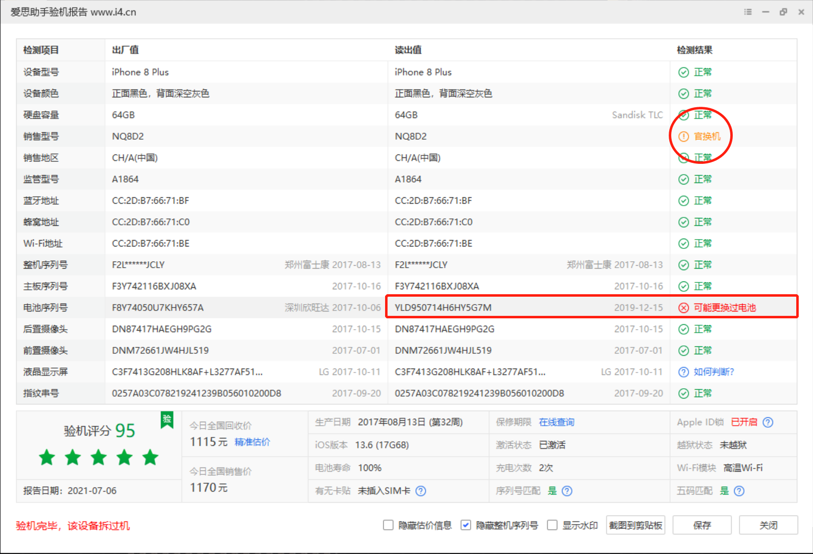Open the report list menu icon in title bar

click(x=748, y=11)
